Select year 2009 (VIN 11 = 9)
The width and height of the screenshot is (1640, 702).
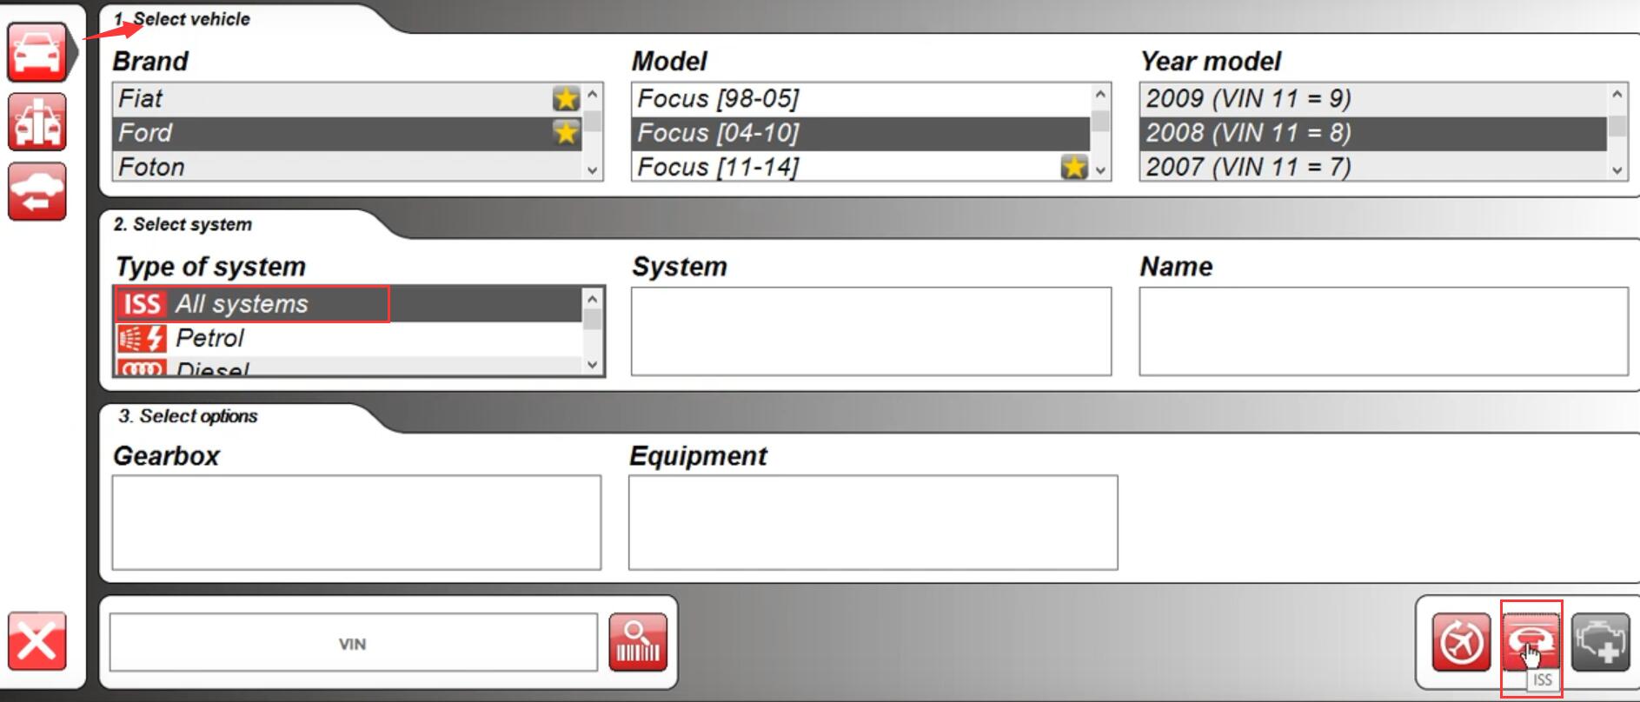click(1373, 99)
